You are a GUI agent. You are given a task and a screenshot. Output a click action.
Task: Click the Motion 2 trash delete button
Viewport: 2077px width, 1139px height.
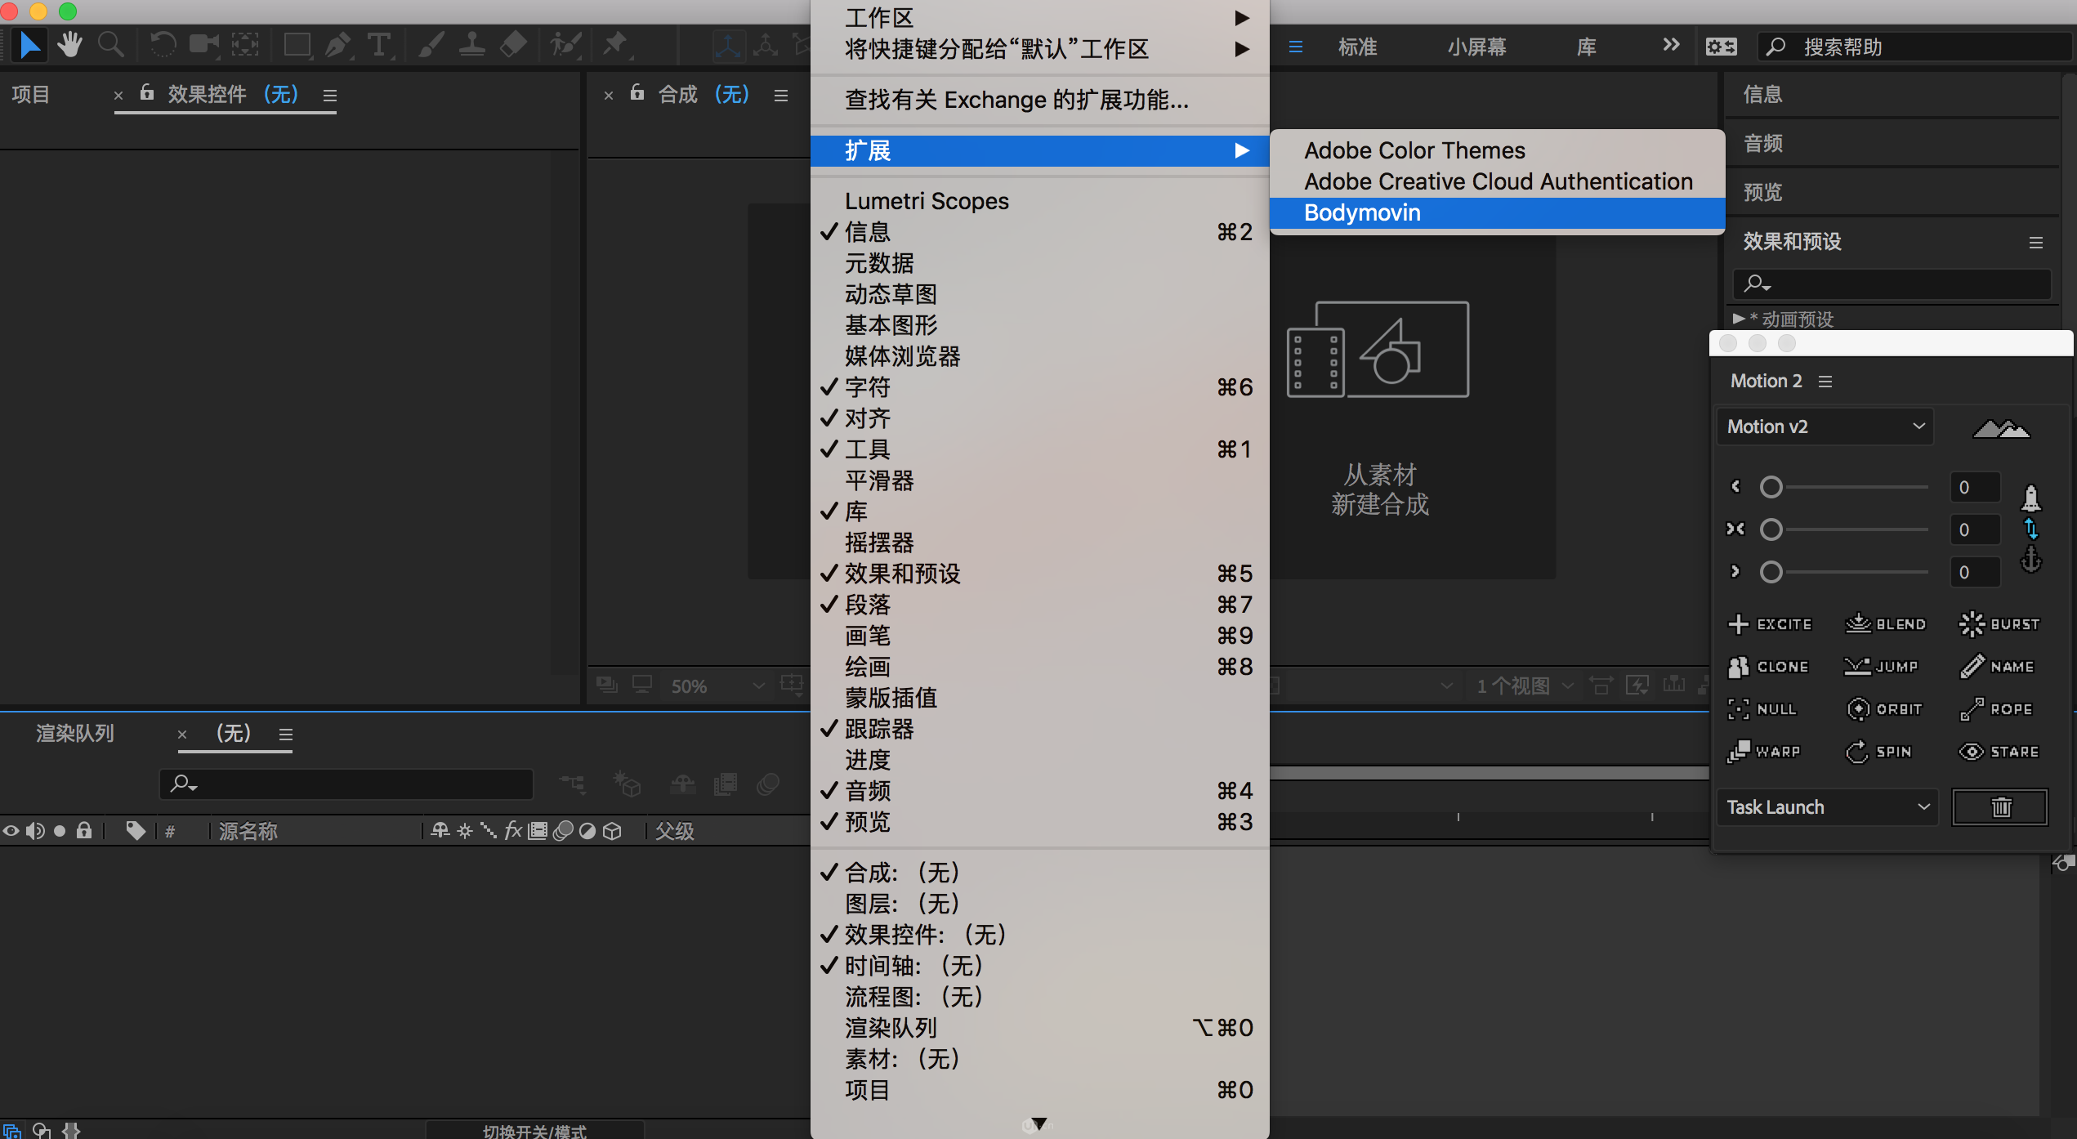[x=1999, y=807]
